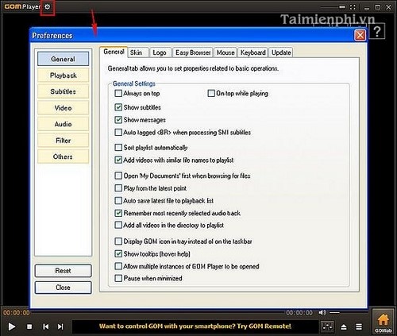Open Subtitles settings category
This screenshot has height=336, width=397.
coord(63,91)
